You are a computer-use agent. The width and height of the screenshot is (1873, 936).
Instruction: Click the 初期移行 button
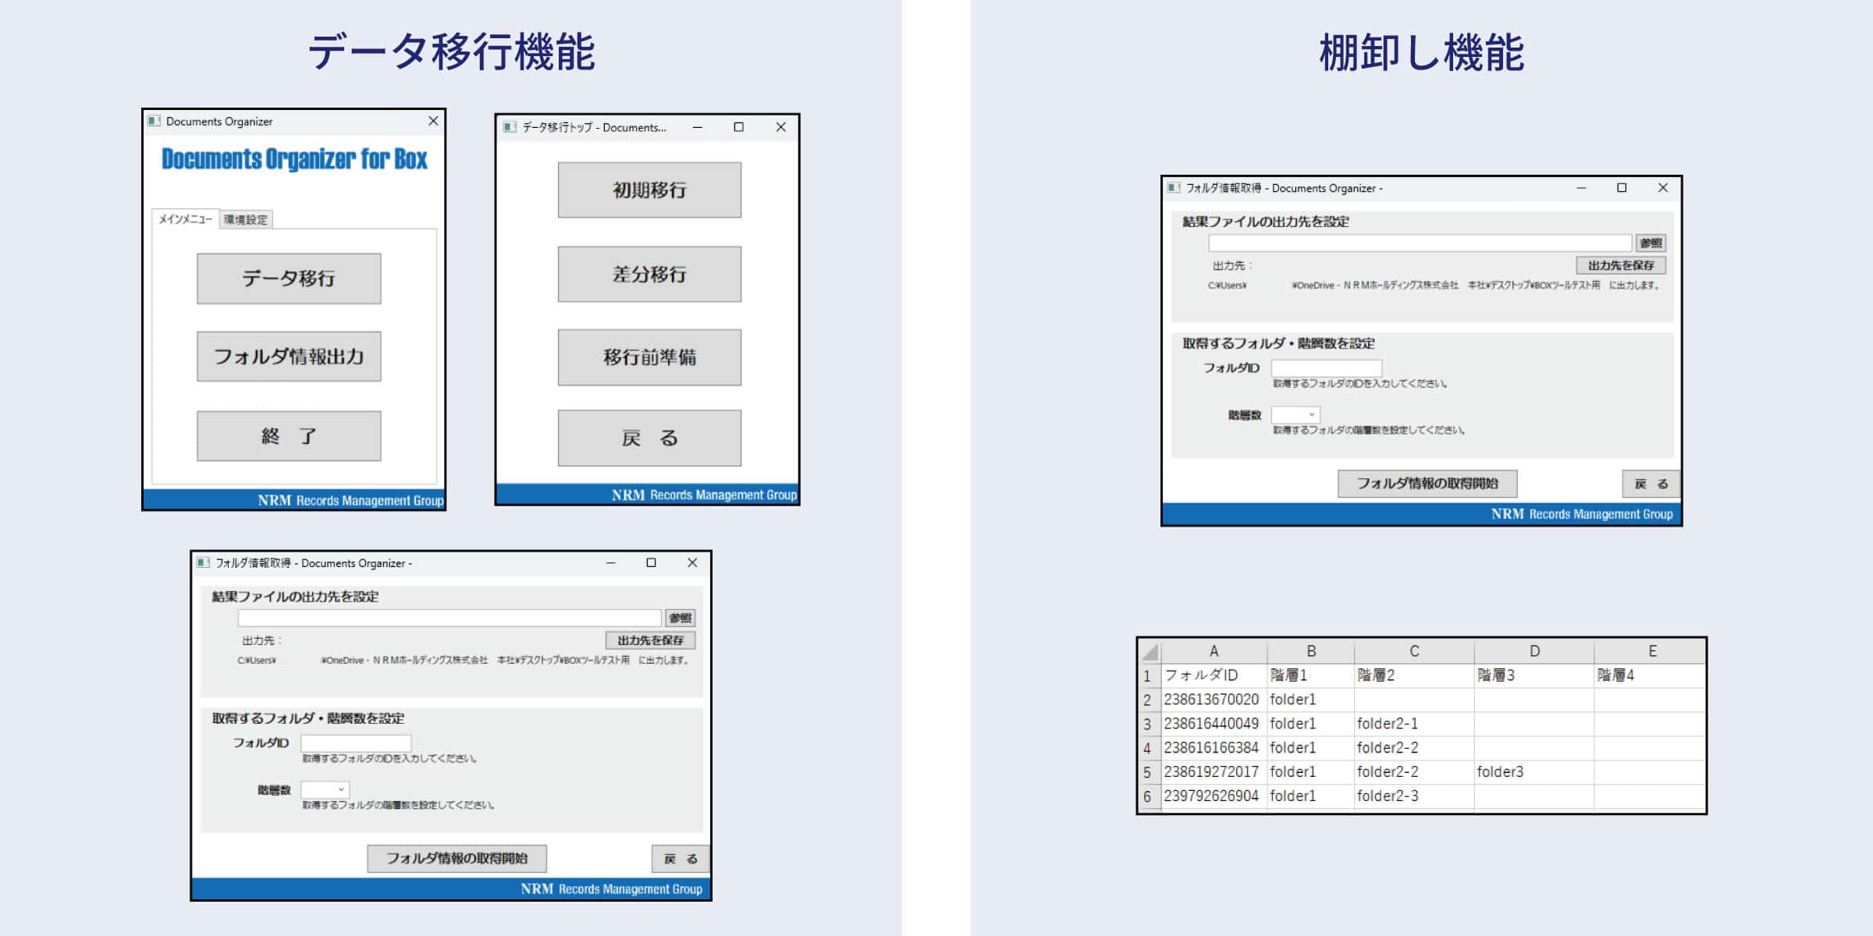(x=649, y=190)
